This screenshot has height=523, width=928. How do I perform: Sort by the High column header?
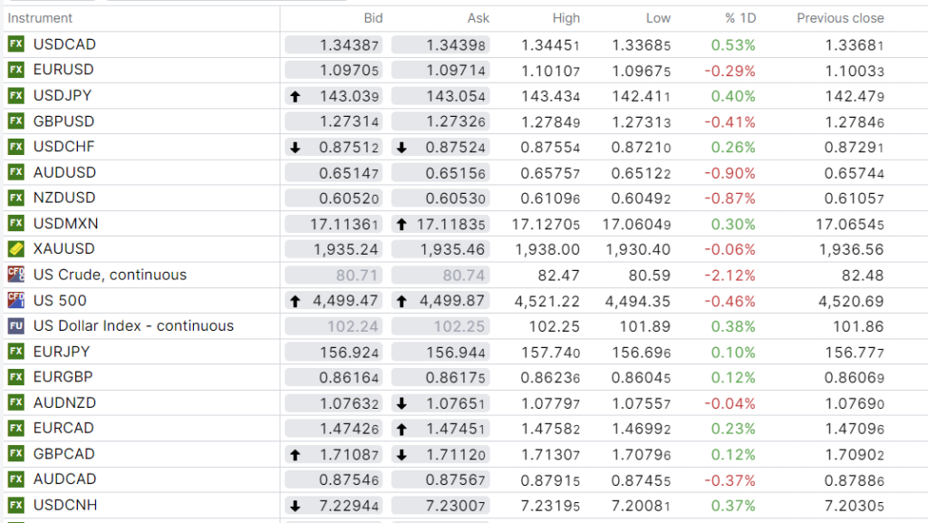pos(565,18)
